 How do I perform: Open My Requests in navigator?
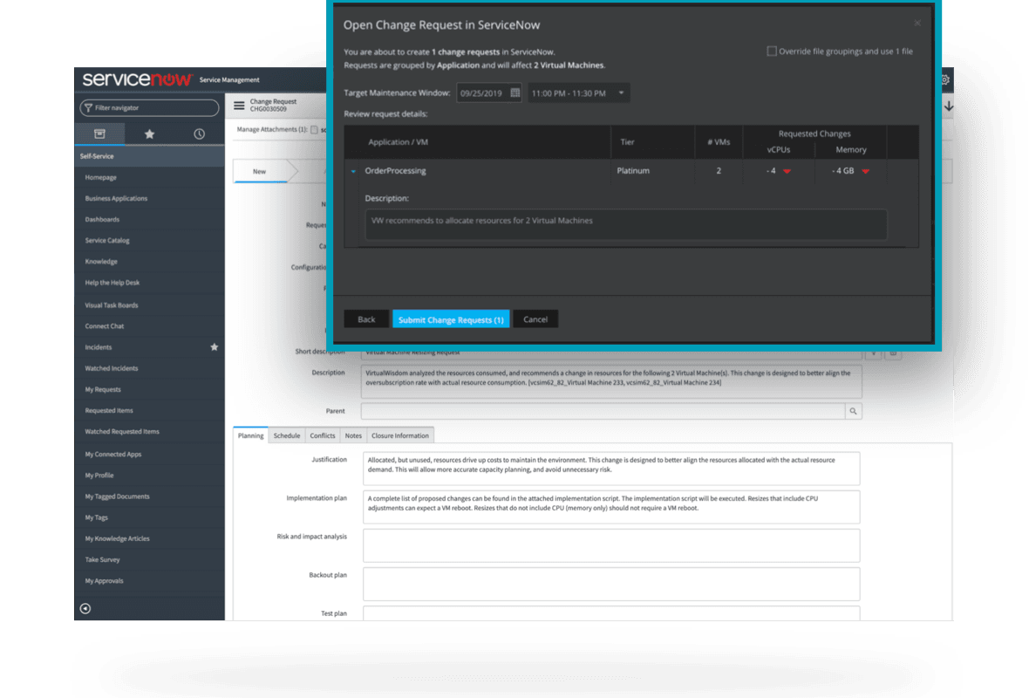(x=103, y=389)
